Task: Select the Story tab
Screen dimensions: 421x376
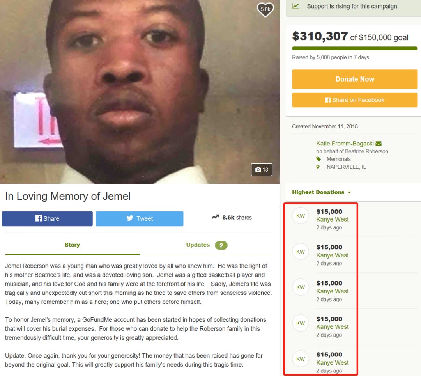Action: pyautogui.click(x=72, y=245)
